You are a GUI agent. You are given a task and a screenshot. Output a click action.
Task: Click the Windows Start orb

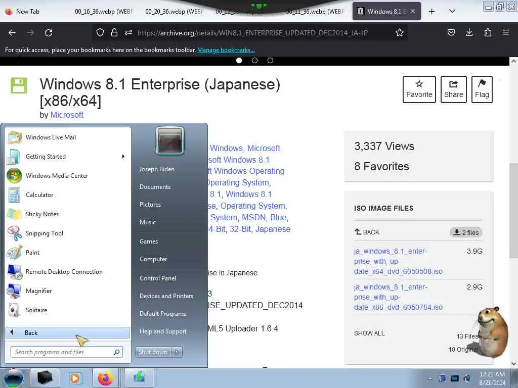point(14,378)
